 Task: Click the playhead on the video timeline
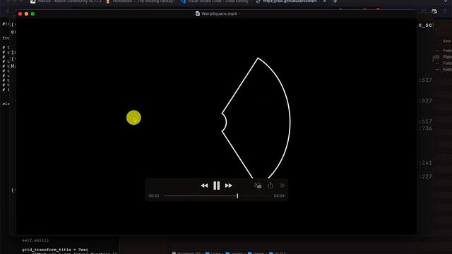tap(237, 196)
